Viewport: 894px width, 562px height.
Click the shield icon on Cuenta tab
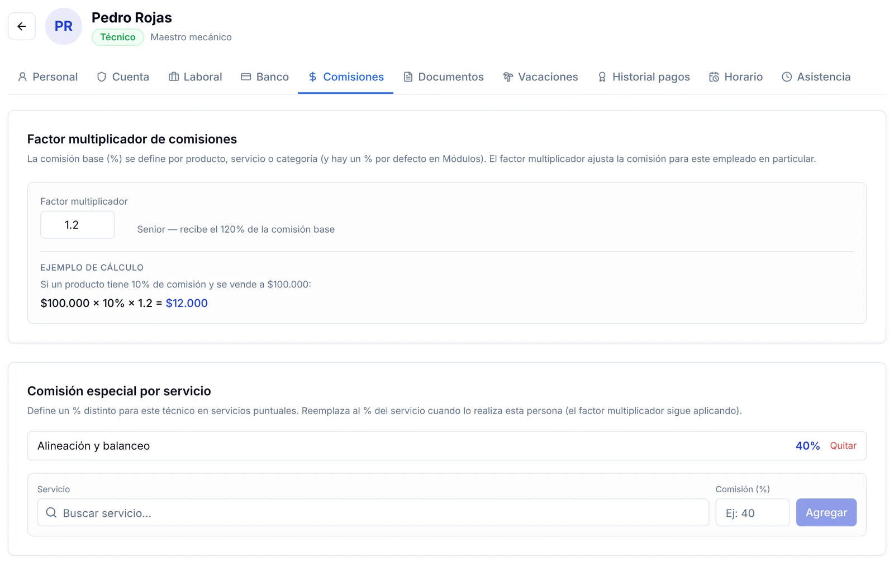102,77
